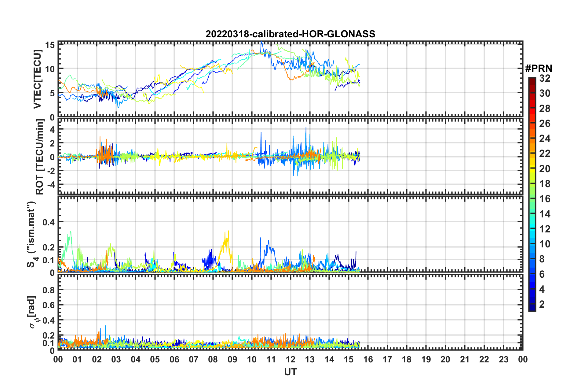Select the "ROT [TECU/min]" y-axis label
Viewport: 581px width, 389px height.
click(x=40, y=157)
